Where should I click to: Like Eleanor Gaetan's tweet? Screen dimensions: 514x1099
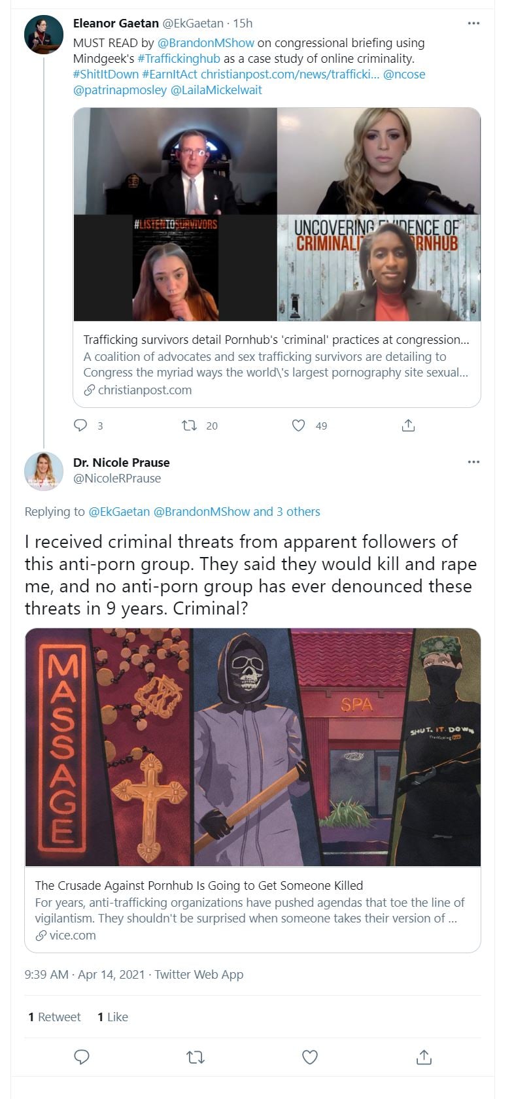click(298, 426)
